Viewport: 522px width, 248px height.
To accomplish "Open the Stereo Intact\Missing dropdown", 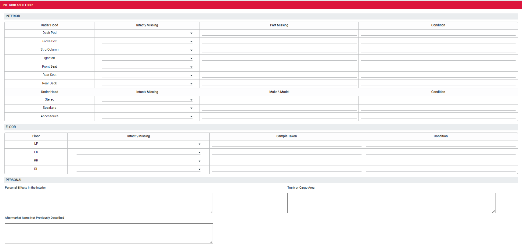I will pos(147,100).
